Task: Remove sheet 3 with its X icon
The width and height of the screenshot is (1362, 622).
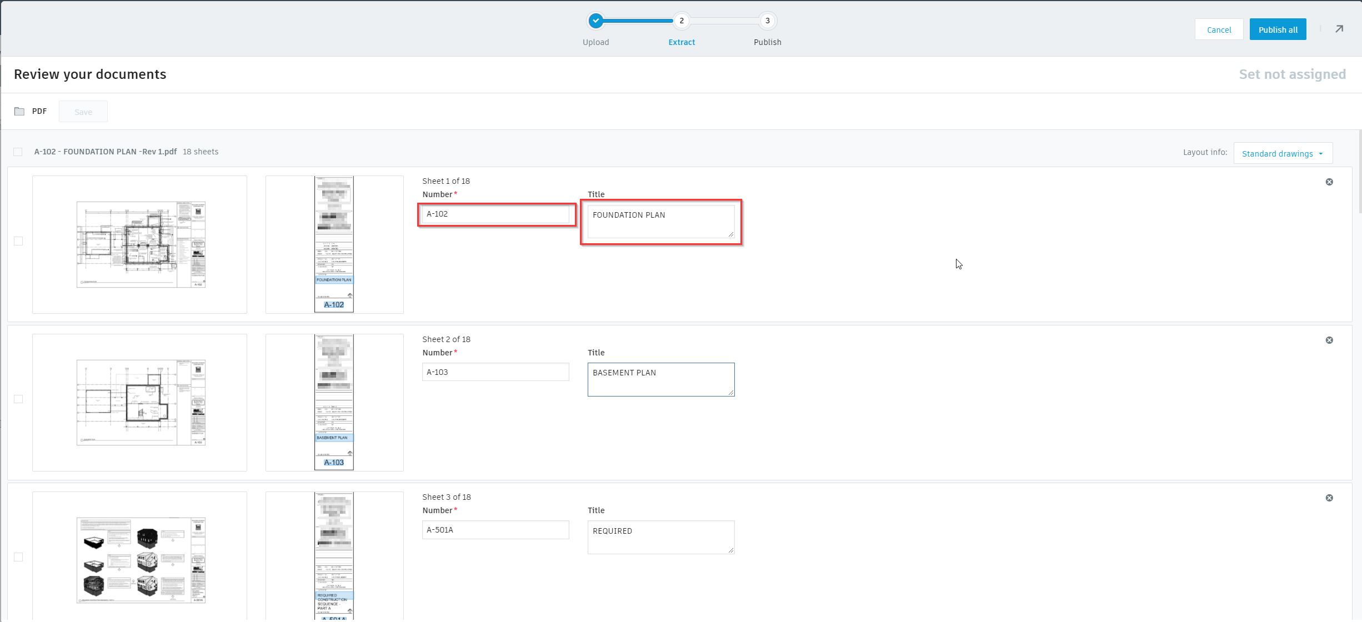Action: point(1329,498)
